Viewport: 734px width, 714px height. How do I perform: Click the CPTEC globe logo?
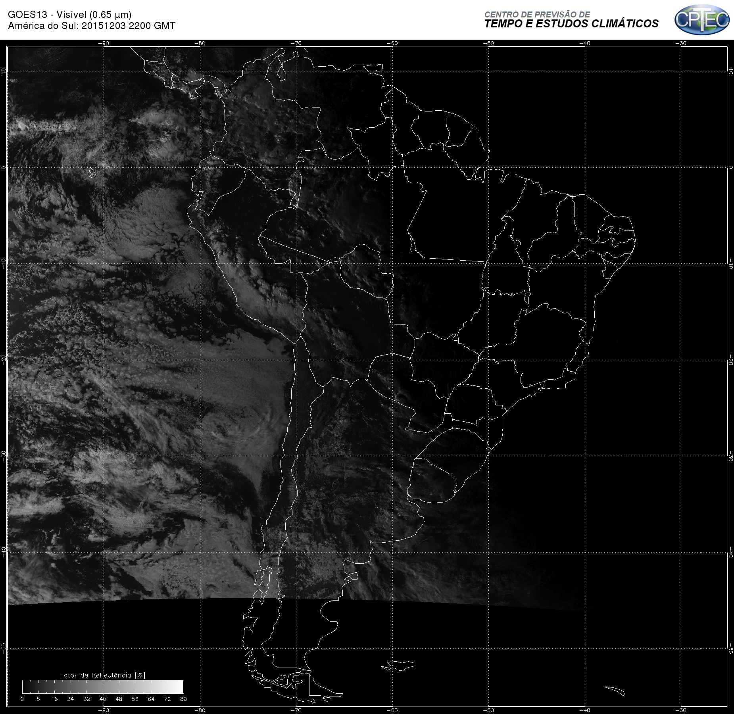pyautogui.click(x=702, y=19)
